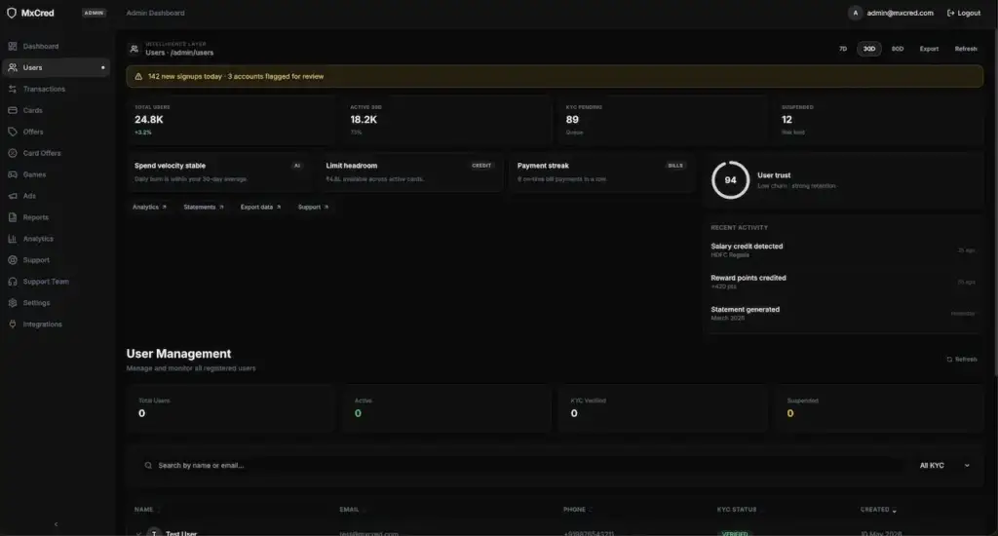Click the Admin Dashboard header title

pos(155,13)
